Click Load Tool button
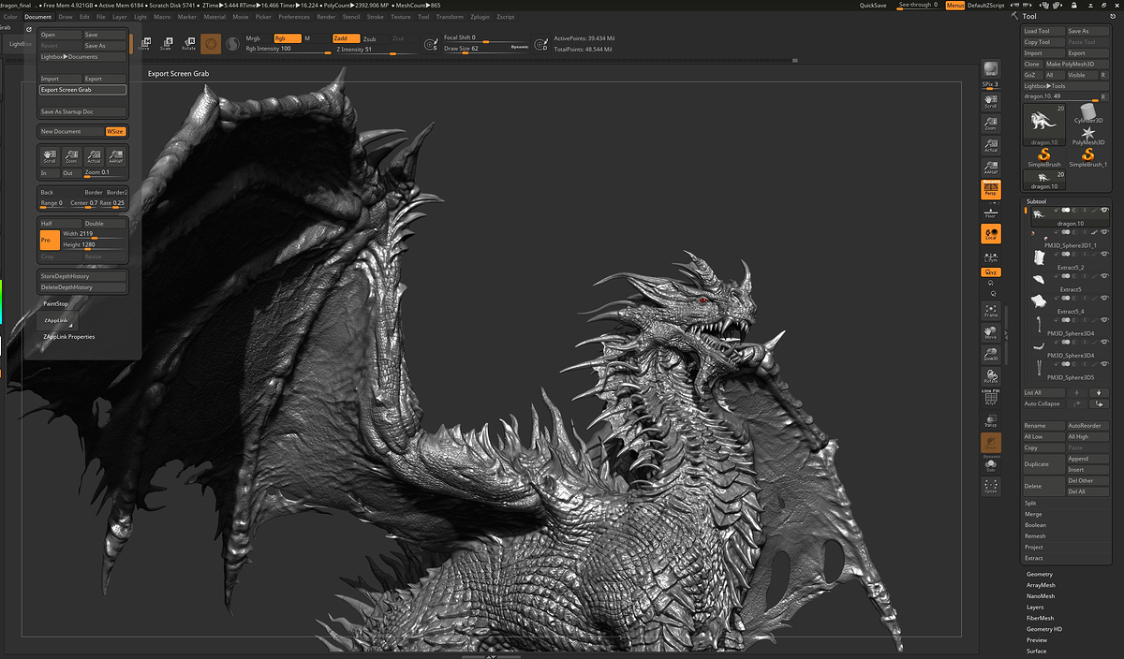 1043,31
